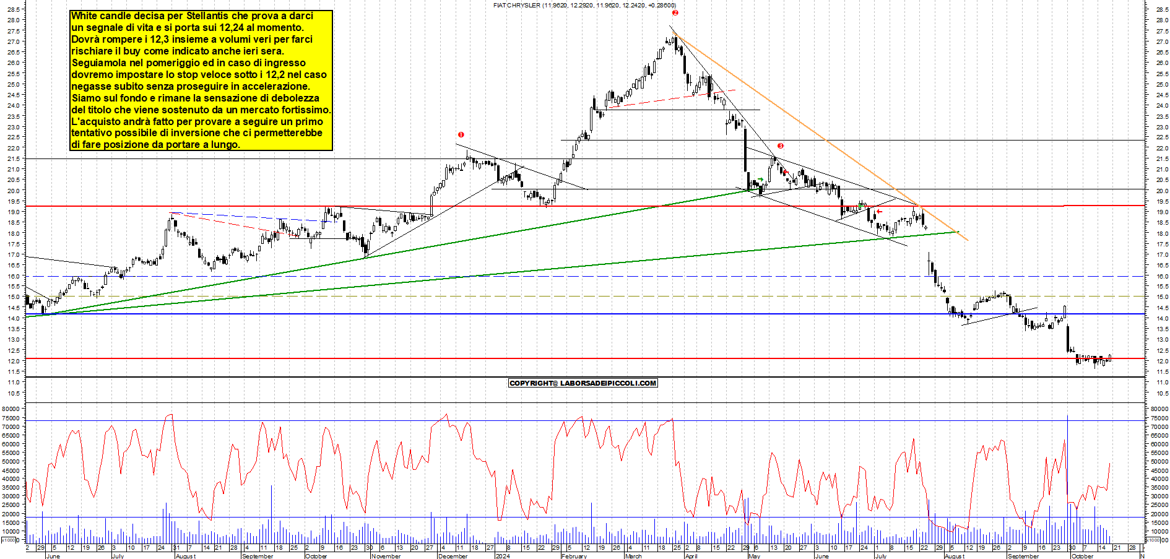Click the March month label
1170x559 pixels.
pyautogui.click(x=633, y=556)
